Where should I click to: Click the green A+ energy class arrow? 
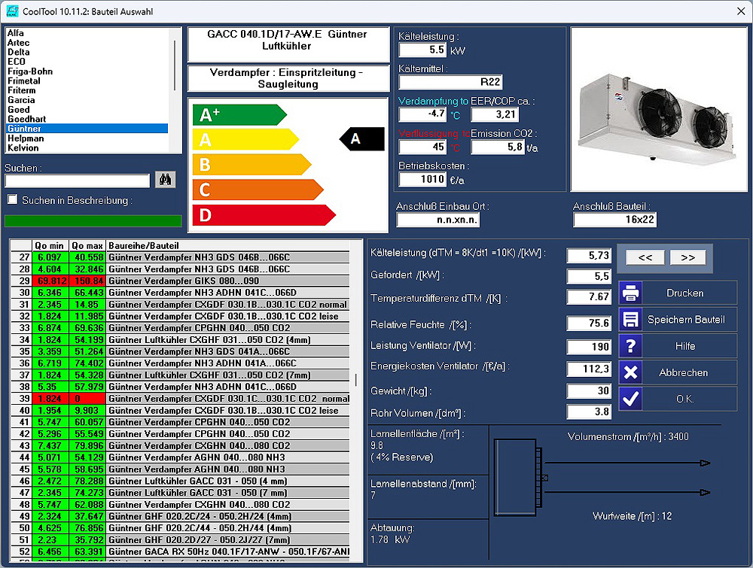239,115
